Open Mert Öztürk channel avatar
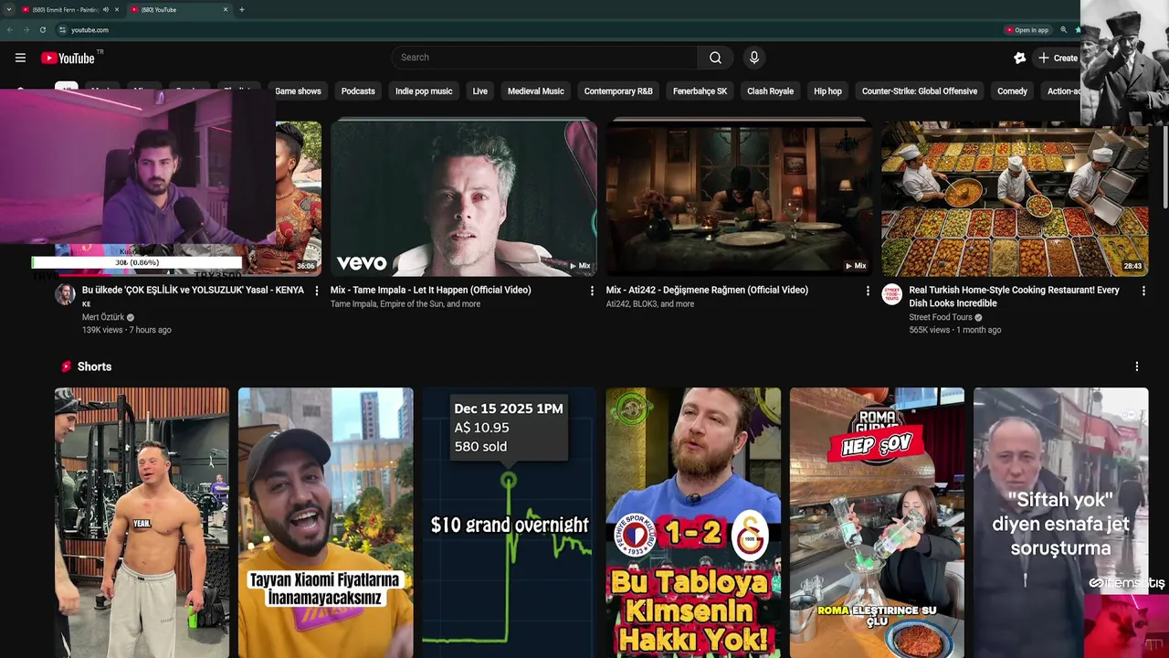Image resolution: width=1169 pixels, height=658 pixels. 65,294
